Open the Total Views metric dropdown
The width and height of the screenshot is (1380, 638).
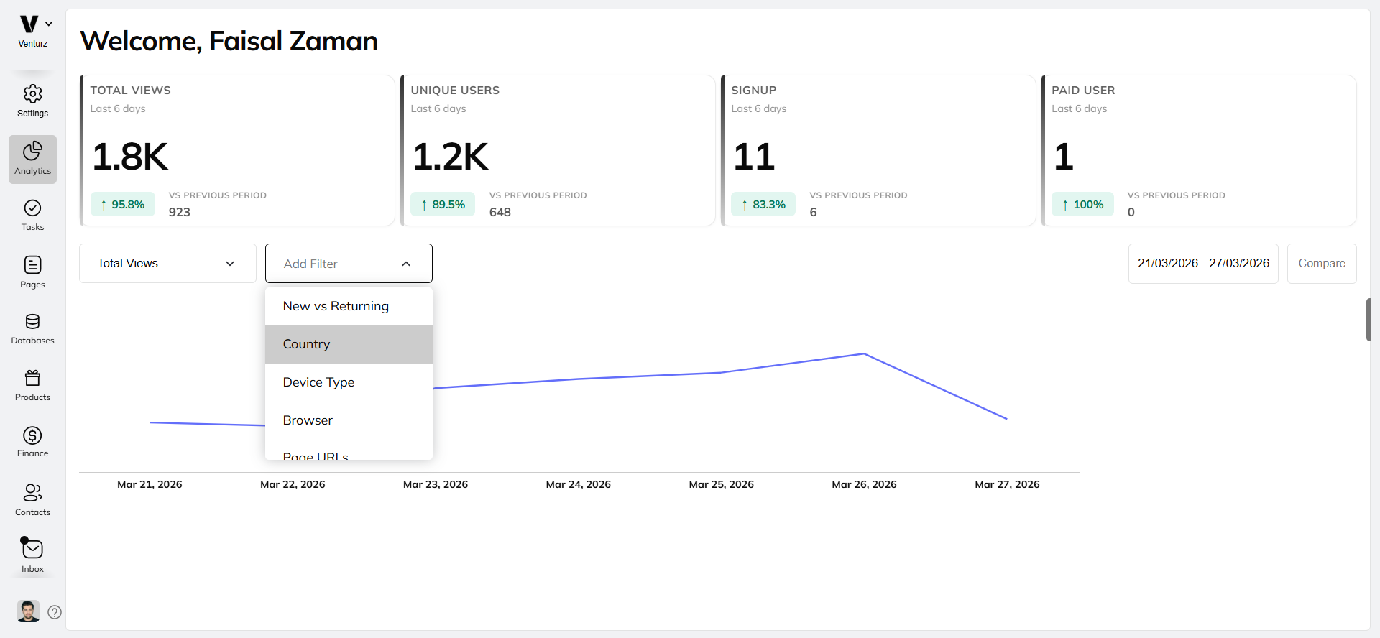[167, 264]
